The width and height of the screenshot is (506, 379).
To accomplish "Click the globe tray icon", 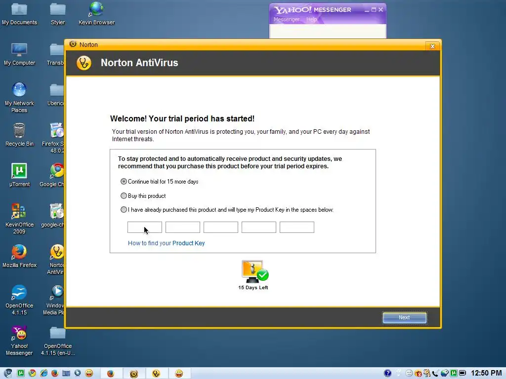I will [445, 373].
